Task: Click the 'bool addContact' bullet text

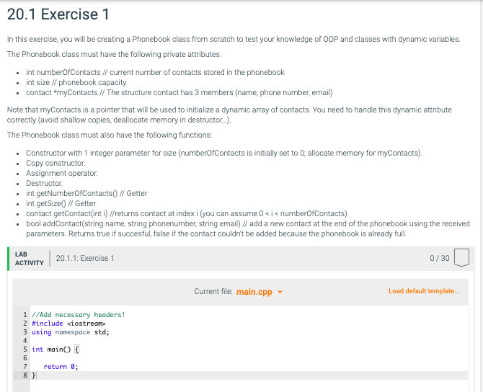Action: (x=248, y=229)
